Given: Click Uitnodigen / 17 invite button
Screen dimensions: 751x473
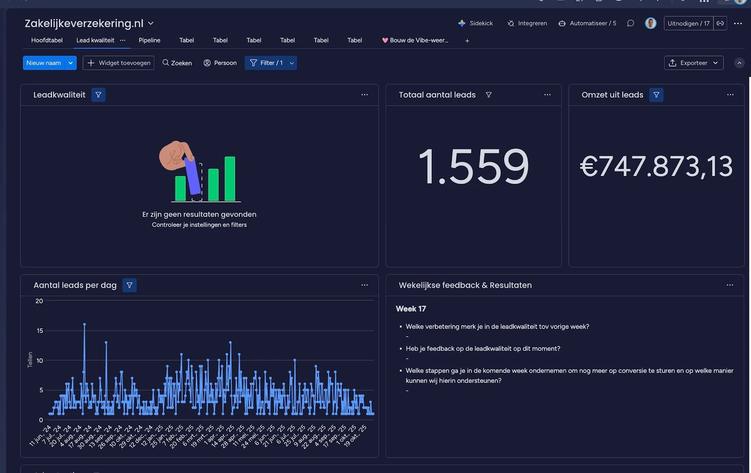Looking at the screenshot, I should click(689, 23).
